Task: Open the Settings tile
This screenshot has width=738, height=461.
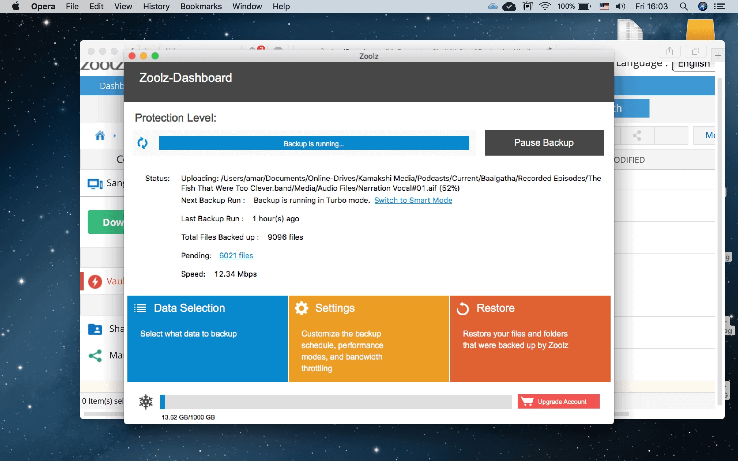Action: 369,339
